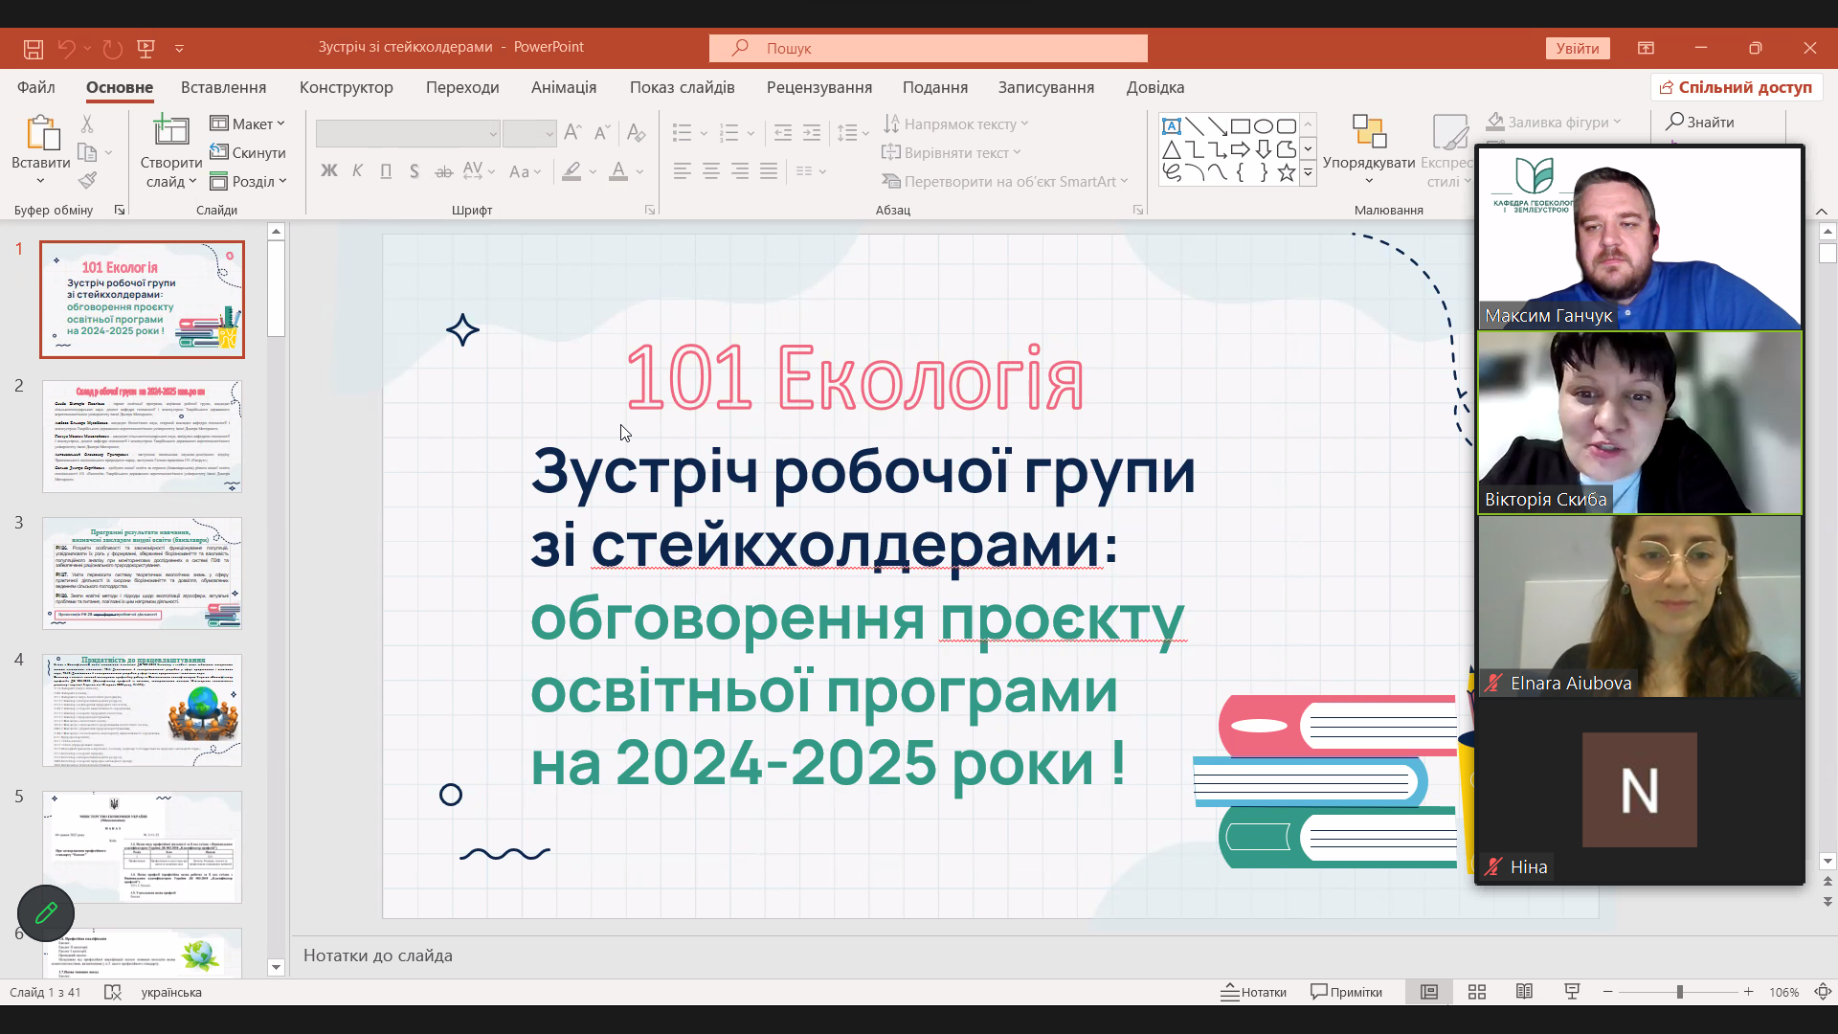Select slide 3 thumbnail in slide panel
The height and width of the screenshot is (1034, 1838).
click(142, 573)
